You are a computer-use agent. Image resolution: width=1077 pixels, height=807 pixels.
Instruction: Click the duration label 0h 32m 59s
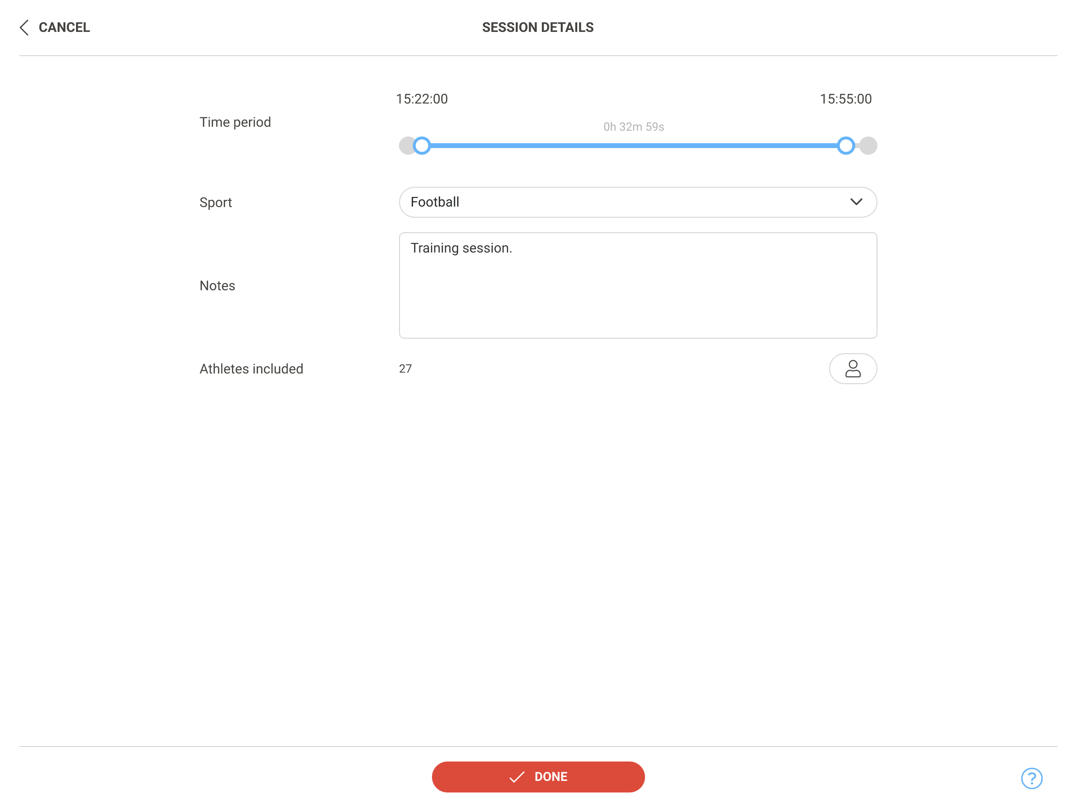(633, 127)
